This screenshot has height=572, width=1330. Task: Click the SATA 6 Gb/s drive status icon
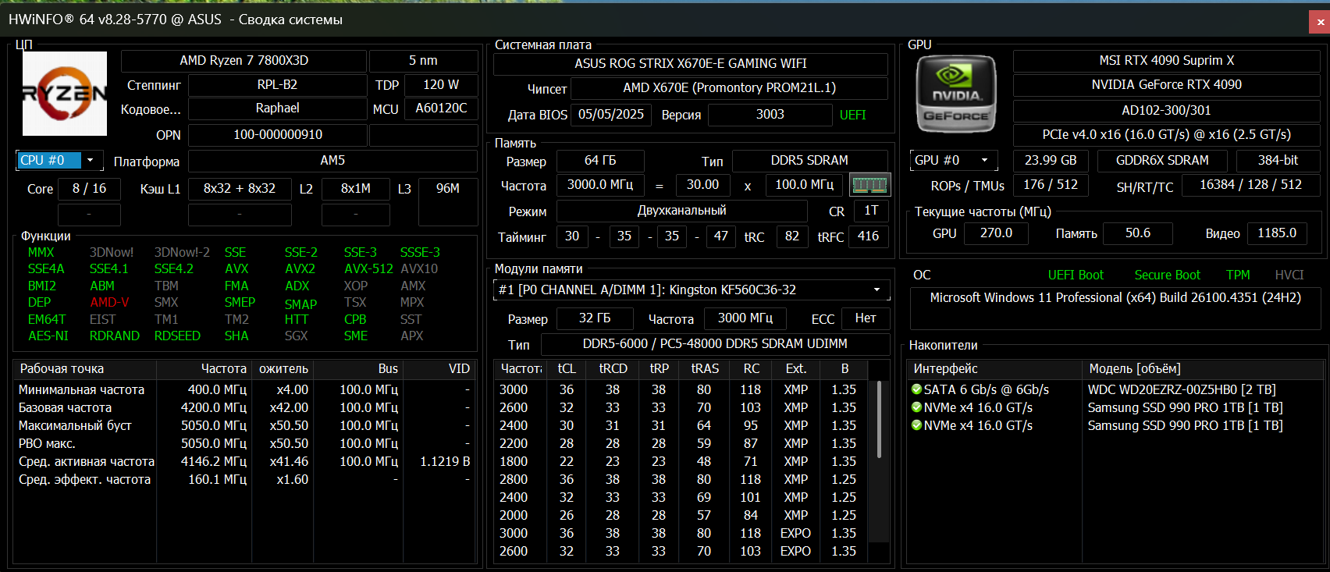916,389
